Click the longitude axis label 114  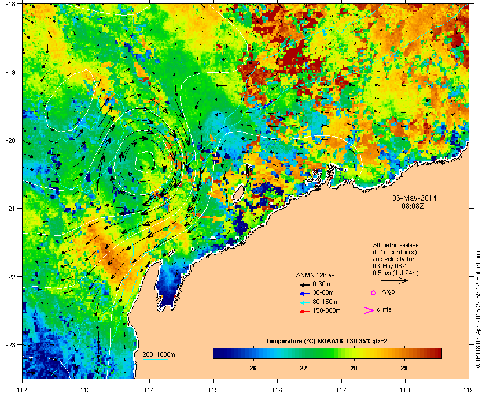149,390
